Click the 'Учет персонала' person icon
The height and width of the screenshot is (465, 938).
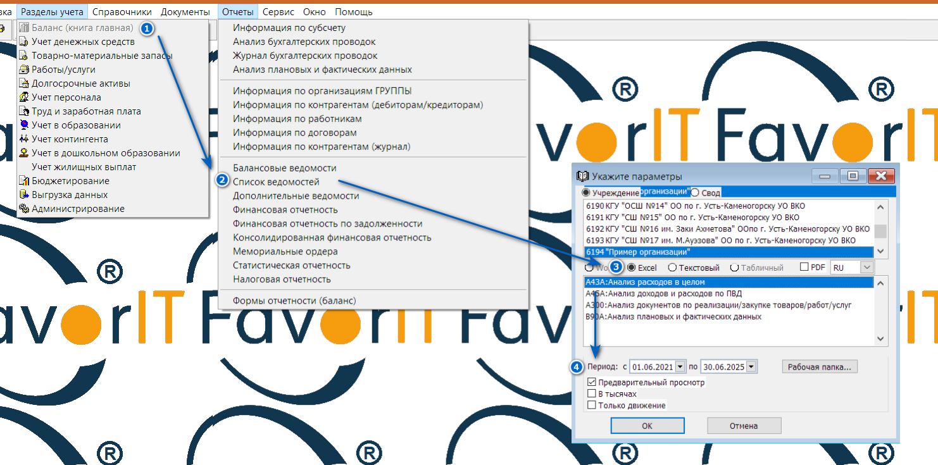pos(24,97)
